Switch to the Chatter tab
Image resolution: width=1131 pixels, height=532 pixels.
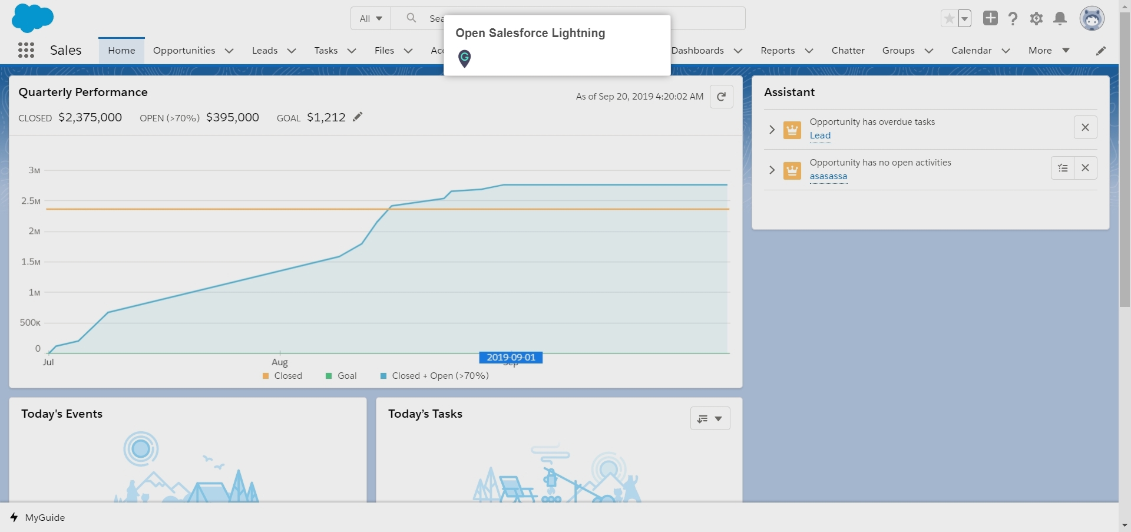point(848,51)
